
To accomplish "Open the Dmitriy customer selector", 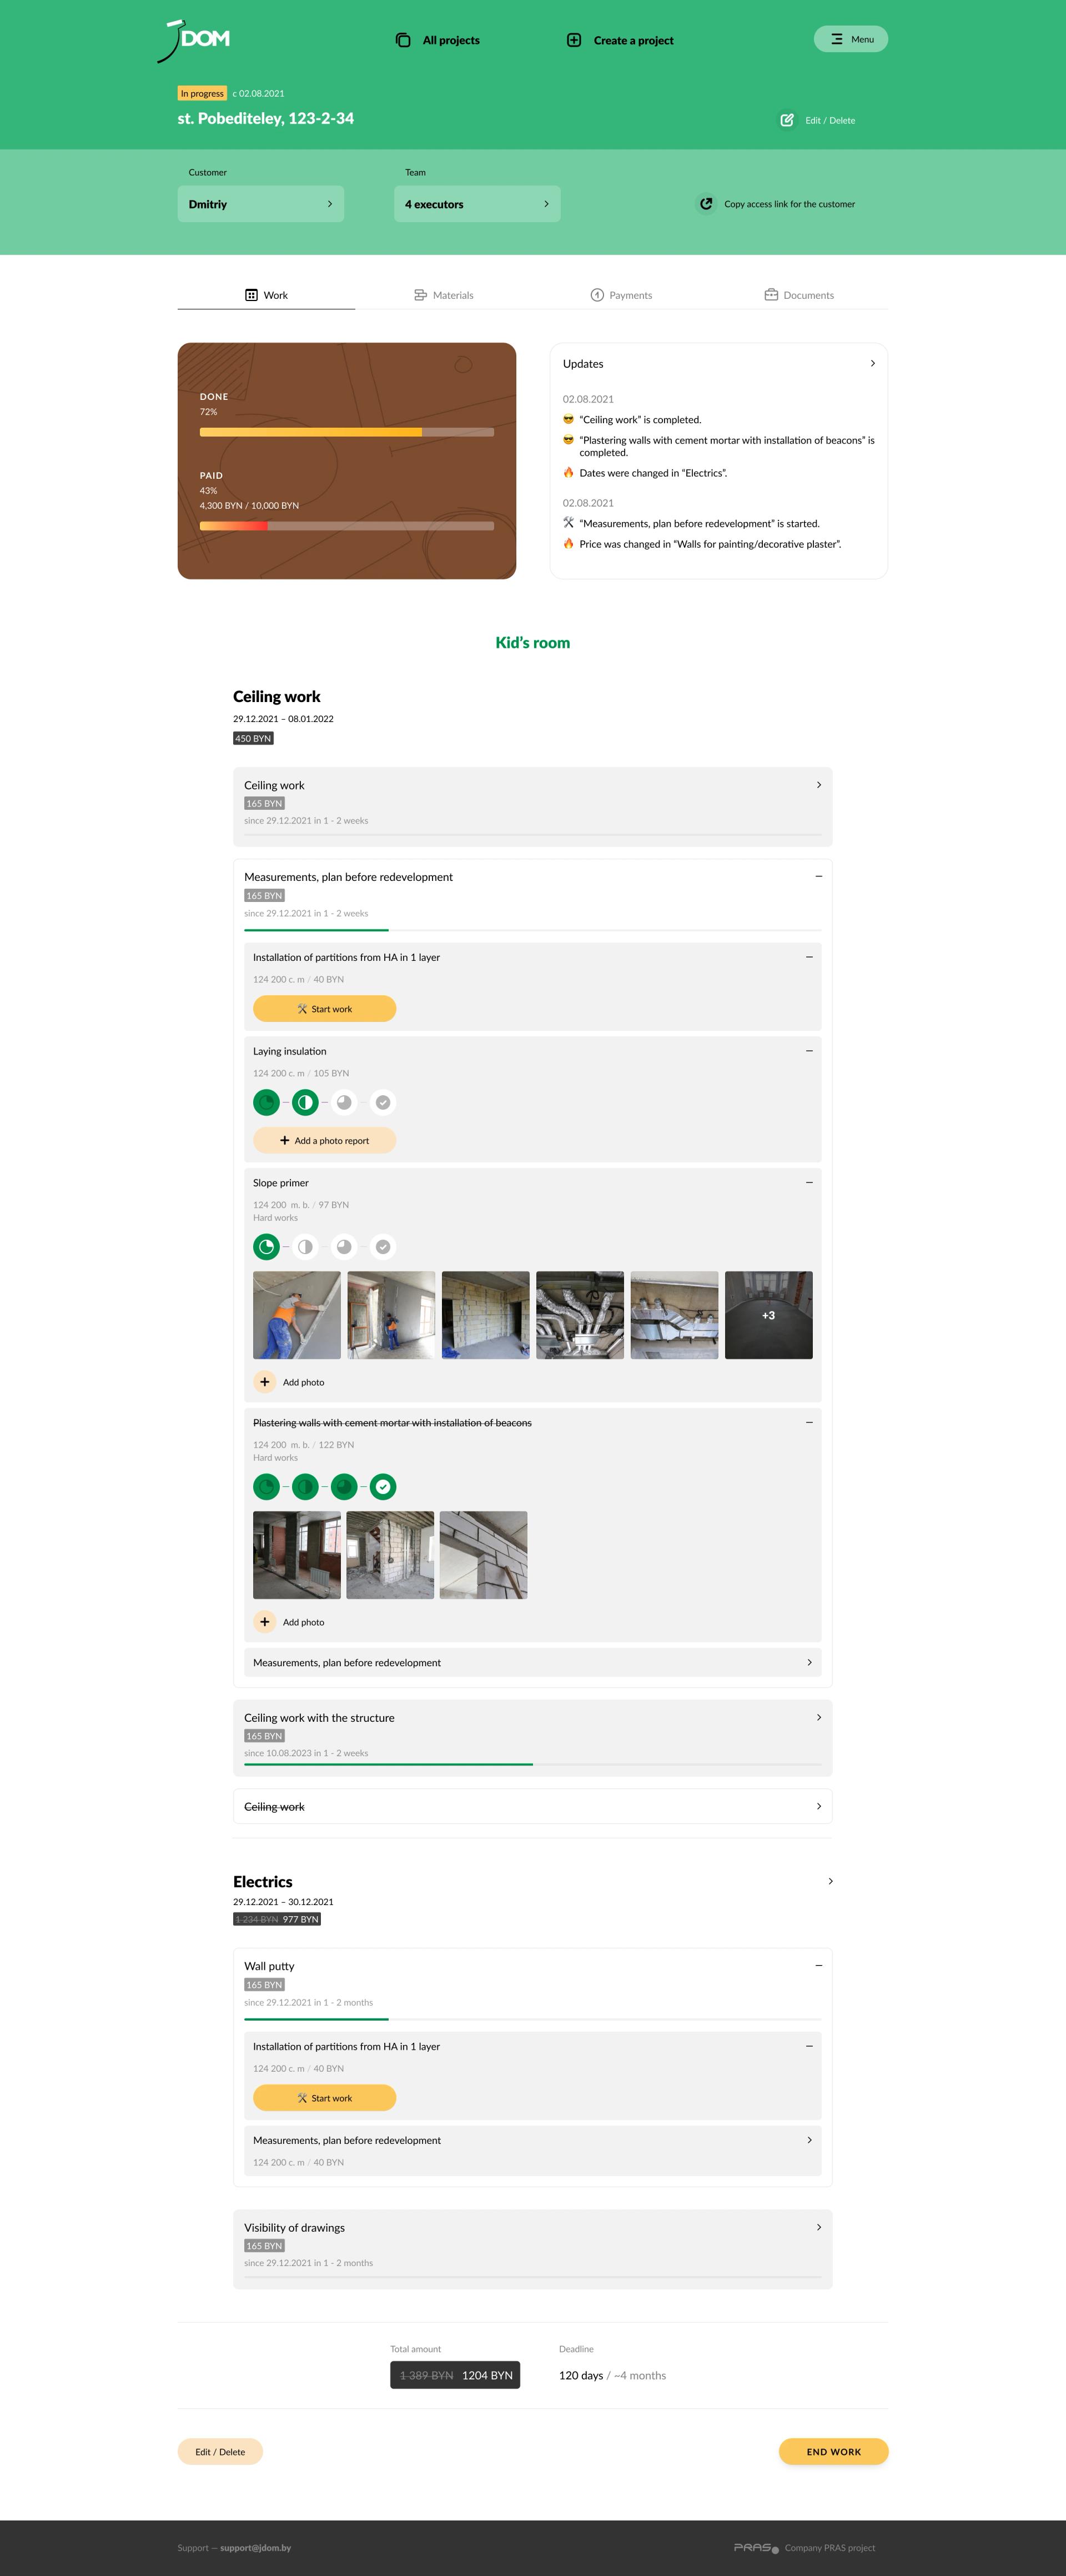I will pyautogui.click(x=261, y=204).
